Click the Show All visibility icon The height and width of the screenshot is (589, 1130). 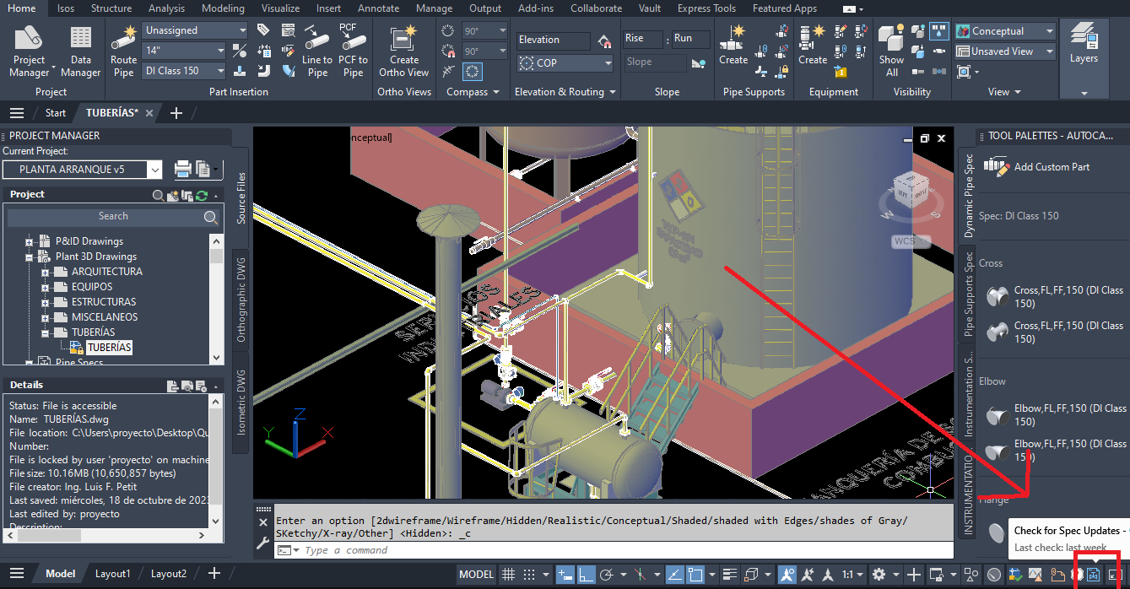point(891,51)
